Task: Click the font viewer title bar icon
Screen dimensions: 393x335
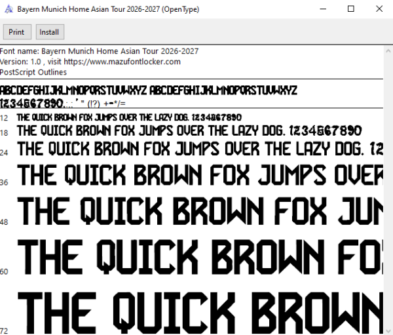Action: coord(9,9)
